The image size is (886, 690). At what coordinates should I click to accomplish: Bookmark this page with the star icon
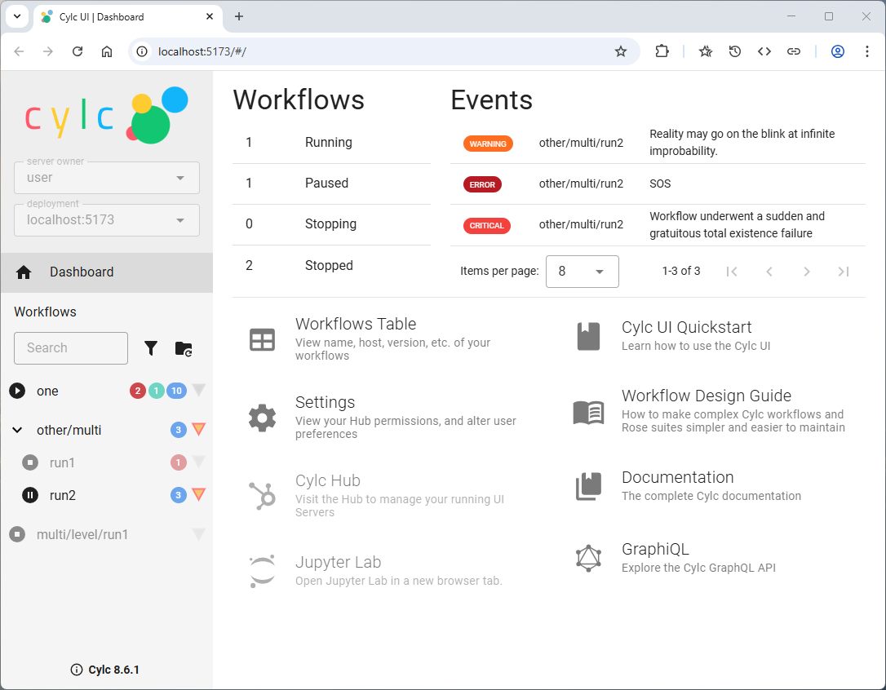621,51
